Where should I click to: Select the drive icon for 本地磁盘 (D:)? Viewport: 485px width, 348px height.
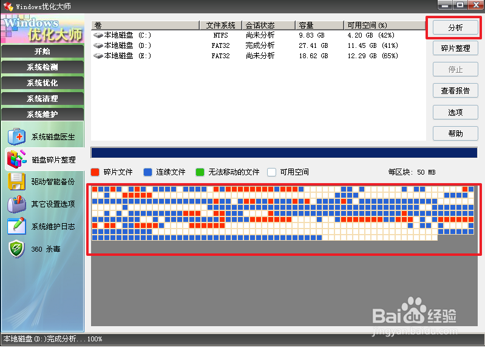(98, 45)
